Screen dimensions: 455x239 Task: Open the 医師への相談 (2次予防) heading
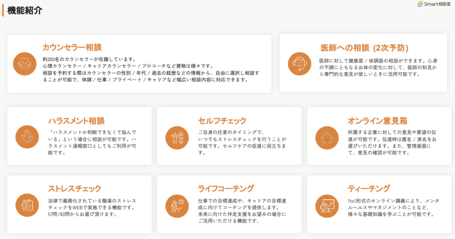point(364,48)
